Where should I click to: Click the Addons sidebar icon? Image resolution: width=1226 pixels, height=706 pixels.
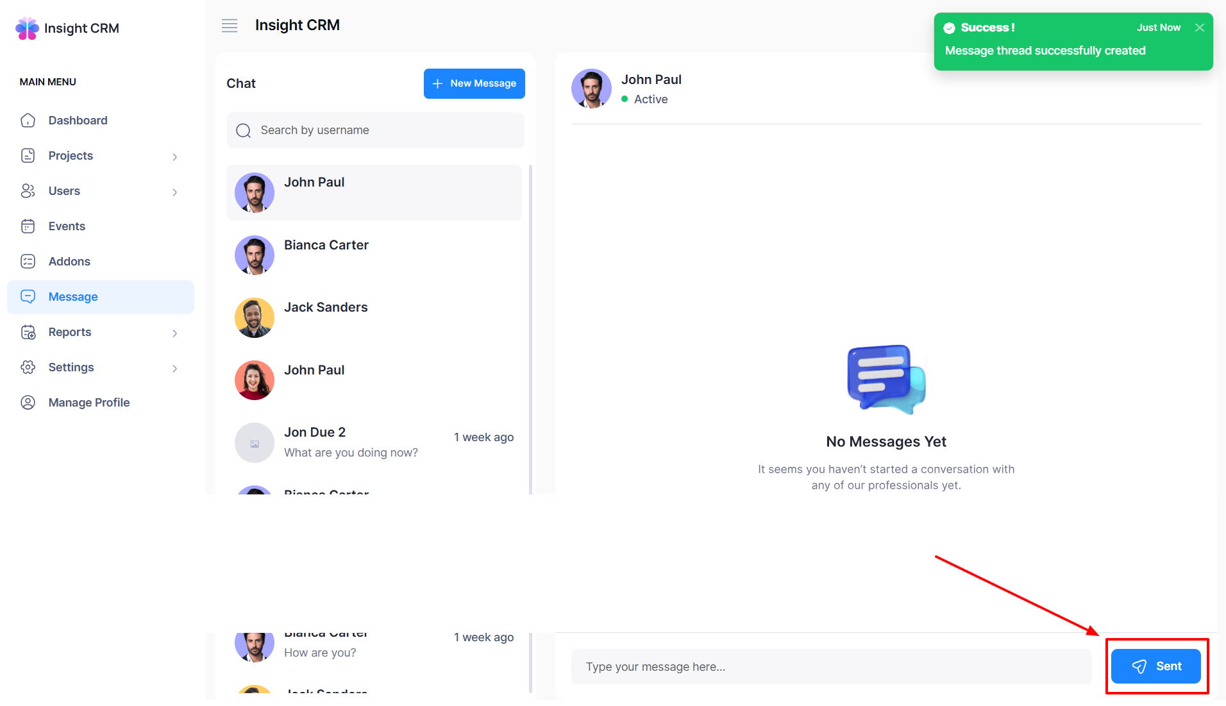pyautogui.click(x=28, y=262)
